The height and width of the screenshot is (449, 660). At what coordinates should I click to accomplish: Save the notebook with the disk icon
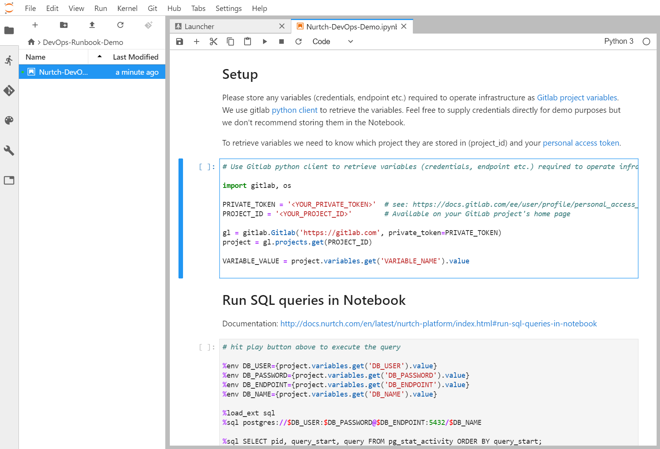click(180, 42)
